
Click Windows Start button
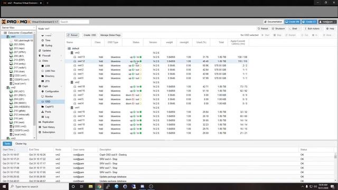tap(4, 186)
